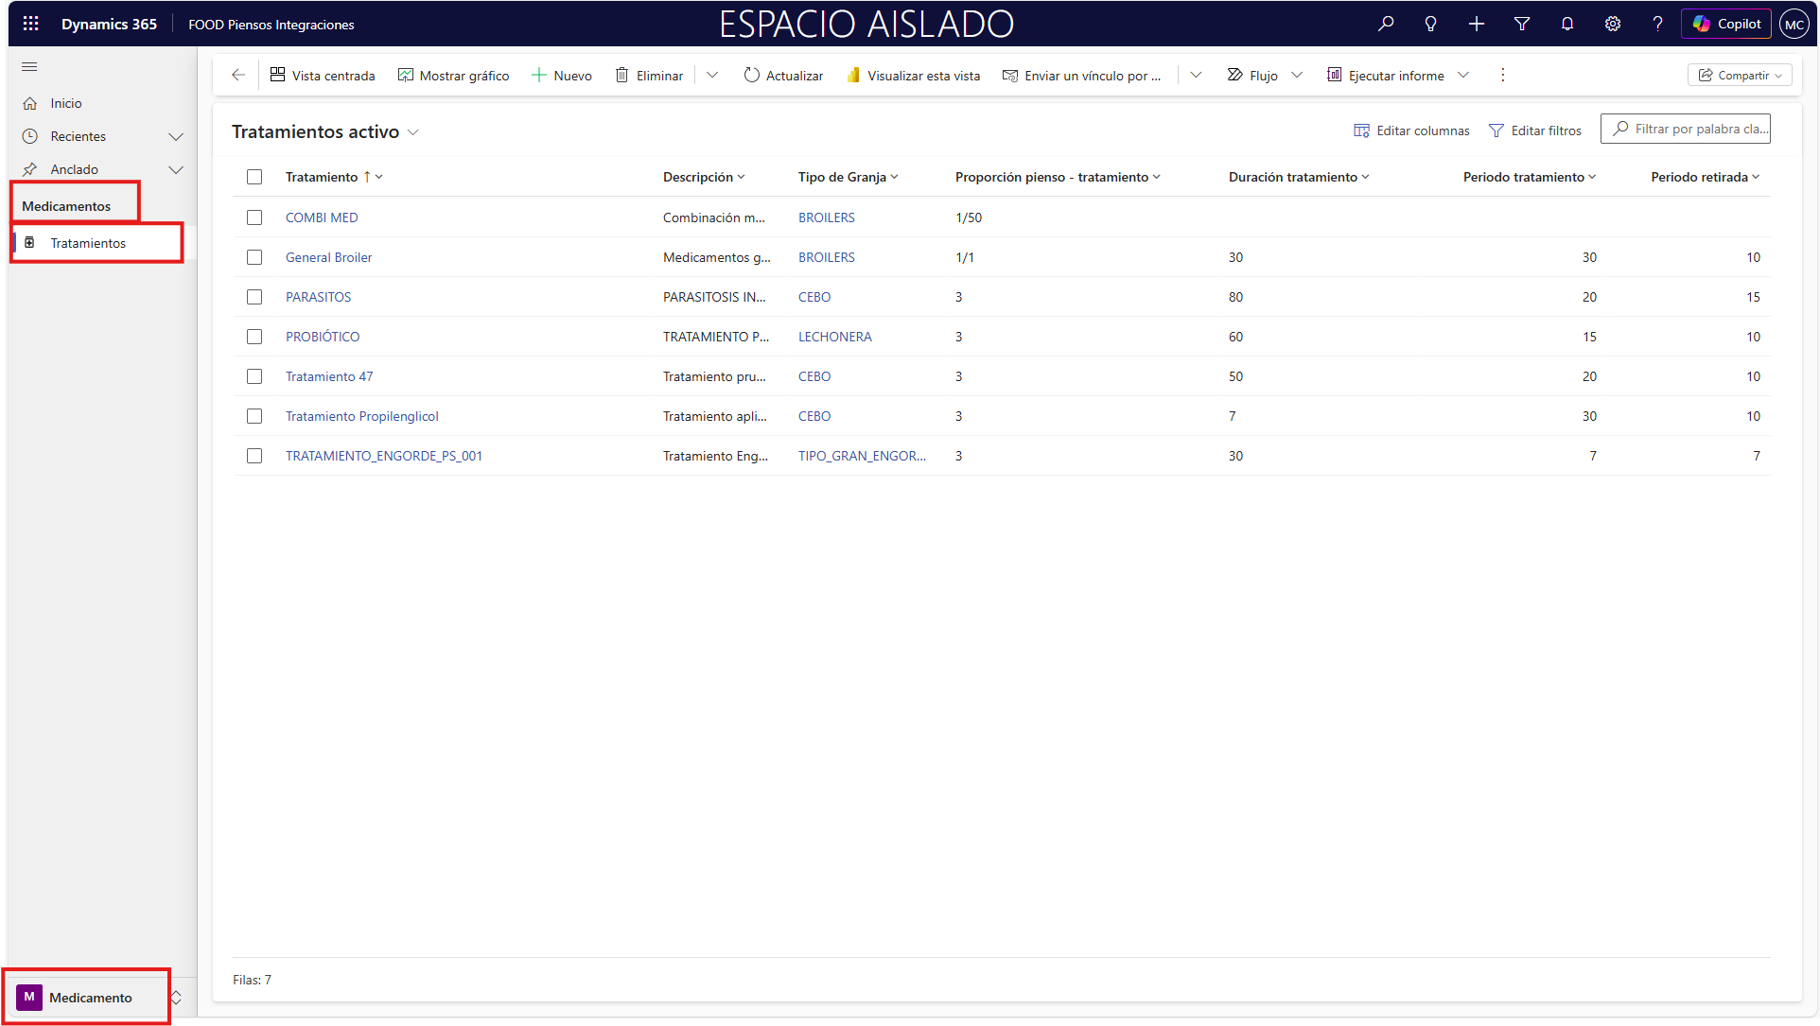Open the lightbulb assistant icon
The height and width of the screenshot is (1026, 1820).
click(1430, 24)
